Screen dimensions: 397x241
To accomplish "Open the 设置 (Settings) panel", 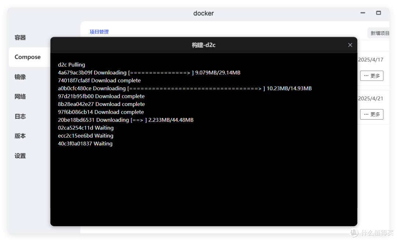I will [20, 155].
